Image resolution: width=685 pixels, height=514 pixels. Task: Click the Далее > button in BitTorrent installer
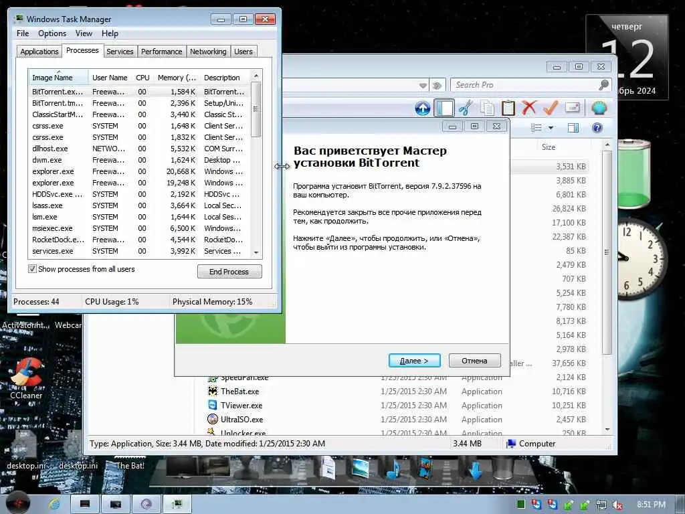(414, 361)
